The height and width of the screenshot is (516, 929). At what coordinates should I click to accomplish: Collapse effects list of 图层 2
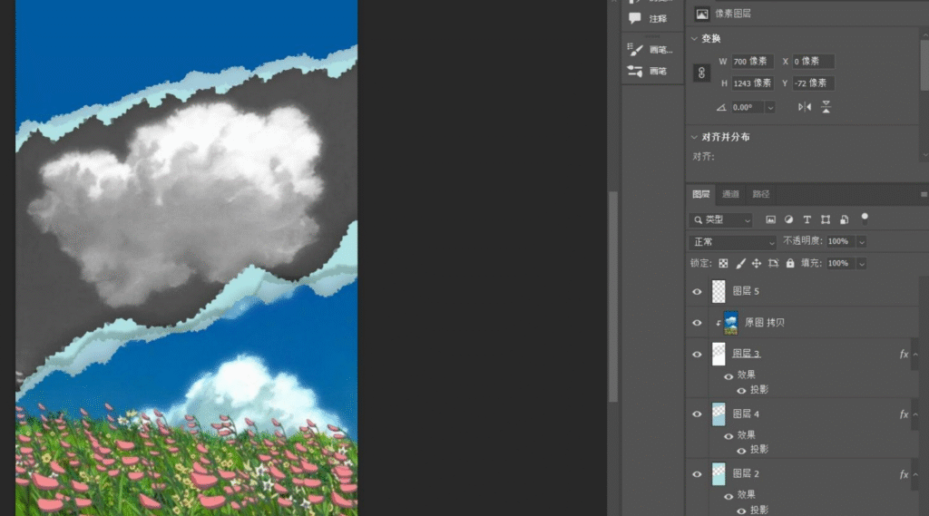click(915, 474)
